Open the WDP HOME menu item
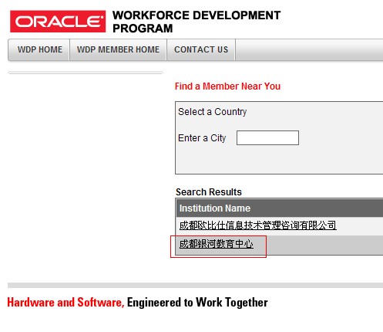 40,49
